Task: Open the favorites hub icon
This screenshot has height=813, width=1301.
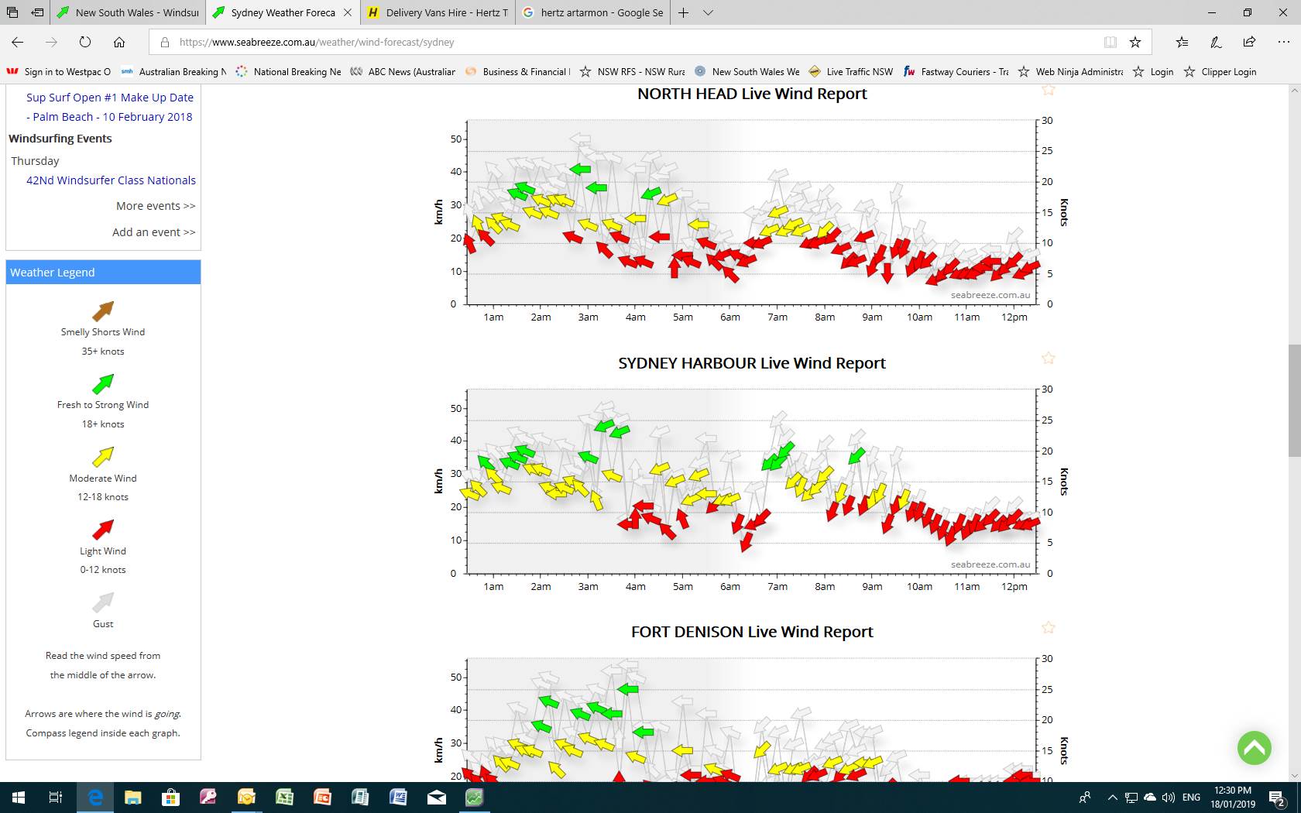Action: pyautogui.click(x=1182, y=42)
